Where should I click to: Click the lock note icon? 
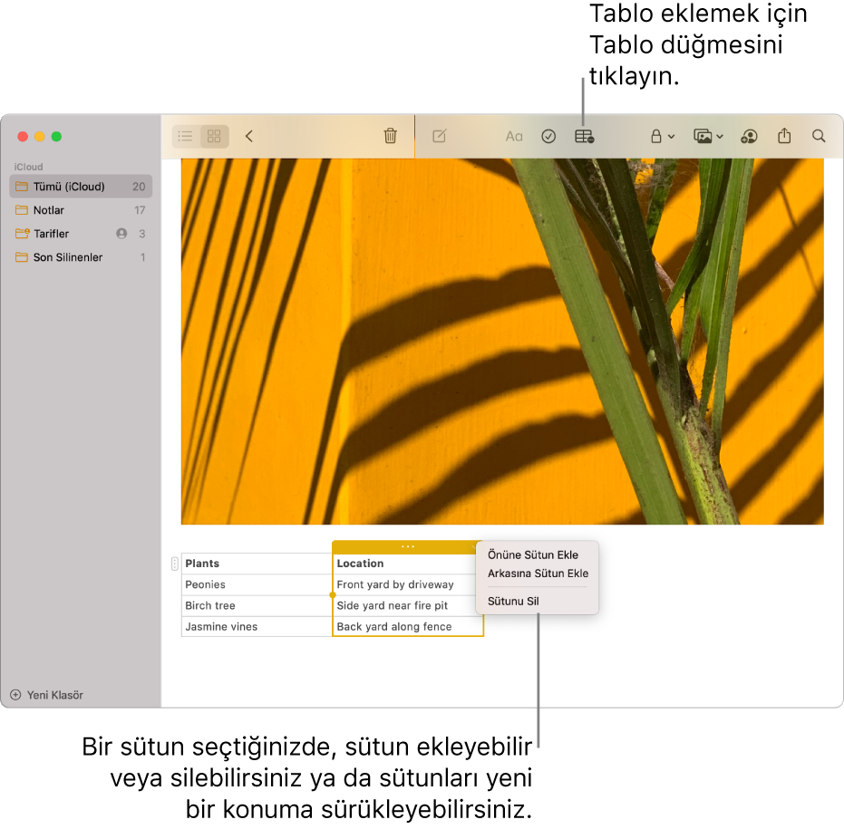[x=656, y=136]
